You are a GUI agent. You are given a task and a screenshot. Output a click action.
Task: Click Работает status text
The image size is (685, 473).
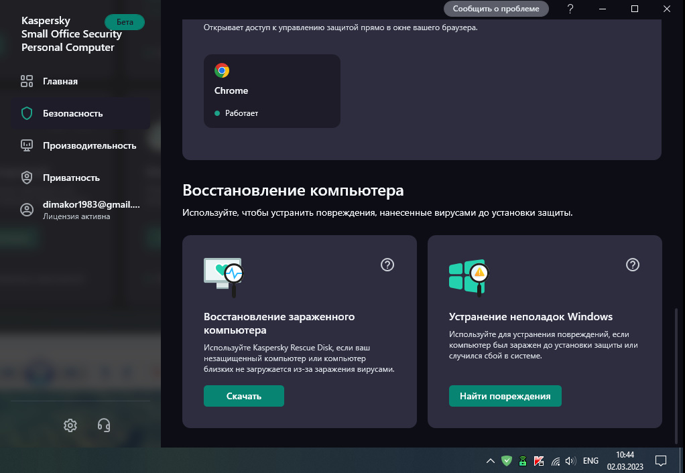click(241, 113)
